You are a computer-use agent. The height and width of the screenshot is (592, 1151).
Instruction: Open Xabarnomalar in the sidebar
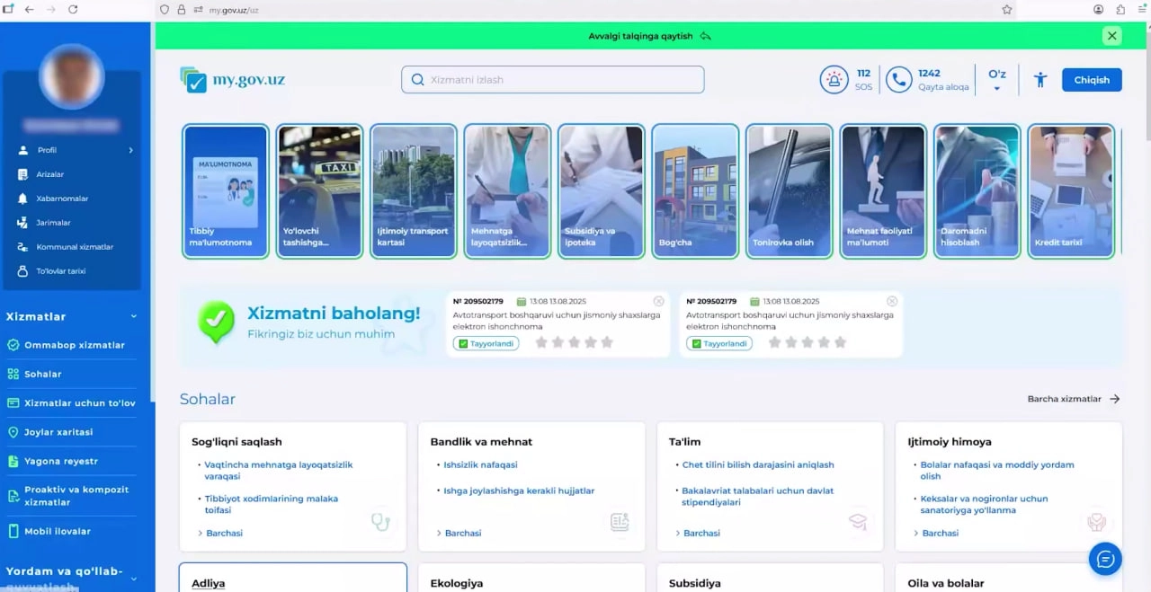pos(62,199)
